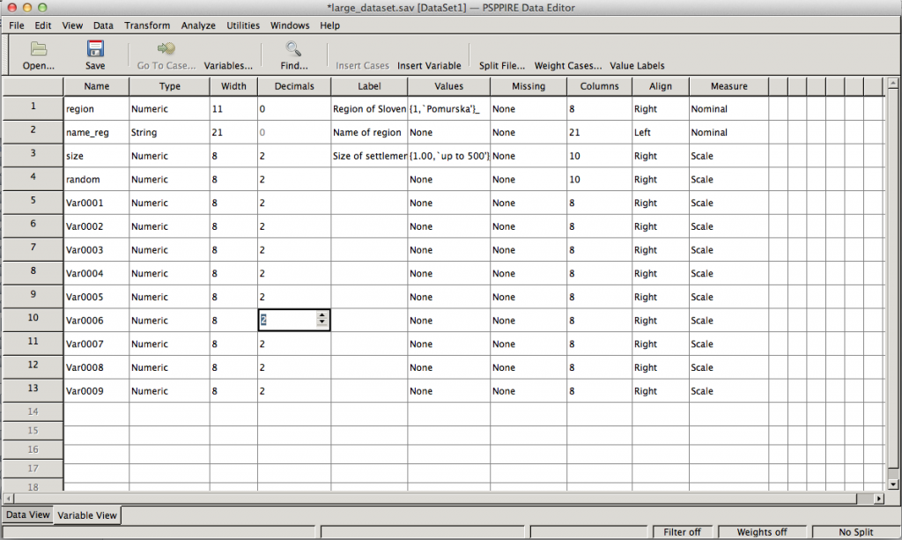Click the No Split status button
The image size is (902, 540).
click(x=855, y=531)
